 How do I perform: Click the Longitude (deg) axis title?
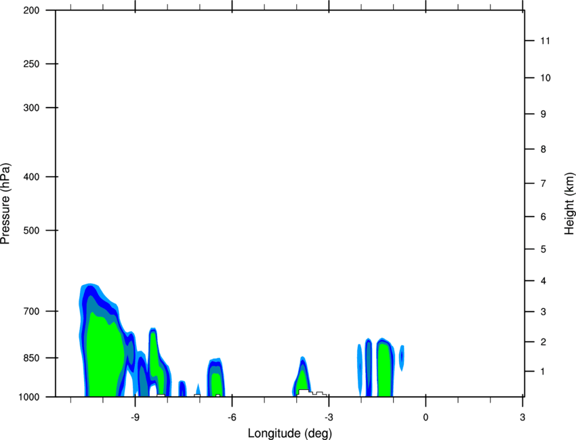[x=290, y=433]
